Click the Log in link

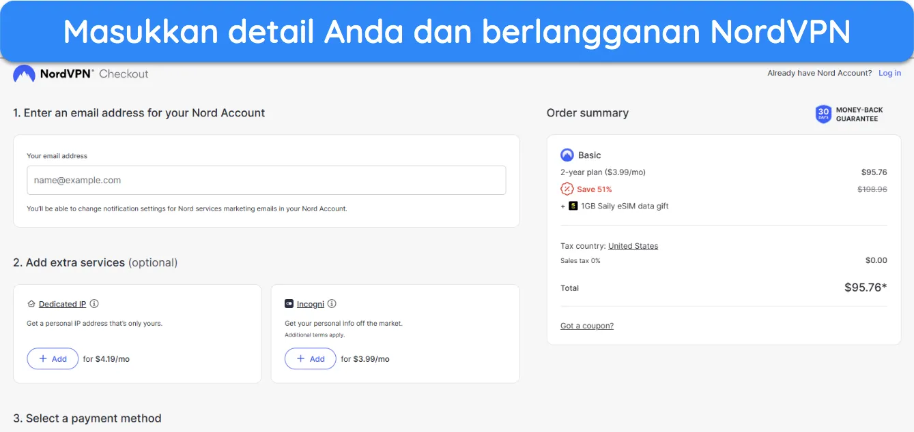point(889,73)
